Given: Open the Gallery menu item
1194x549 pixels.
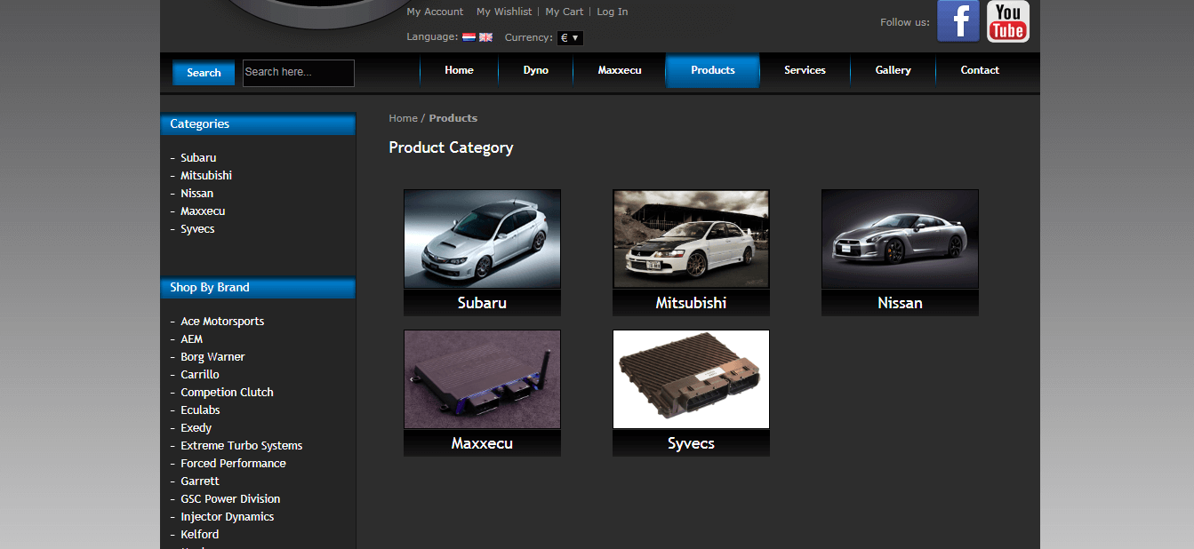Looking at the screenshot, I should click(893, 70).
